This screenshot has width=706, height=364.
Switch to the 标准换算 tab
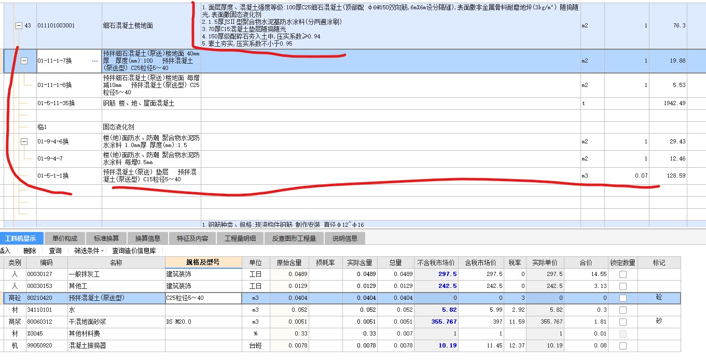[x=106, y=238]
